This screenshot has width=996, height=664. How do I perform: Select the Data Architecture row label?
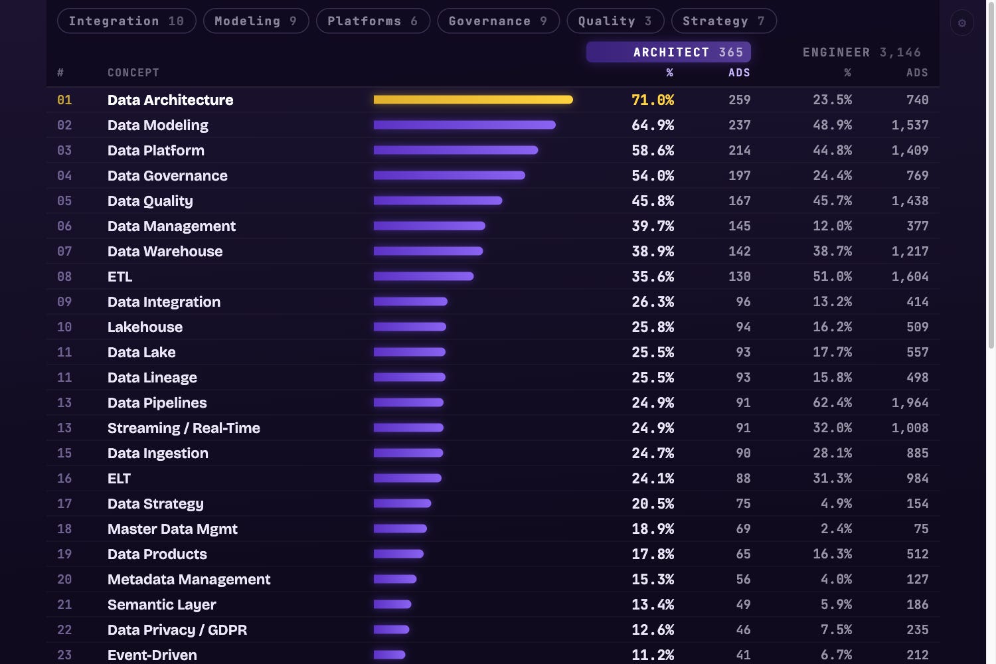(x=170, y=100)
